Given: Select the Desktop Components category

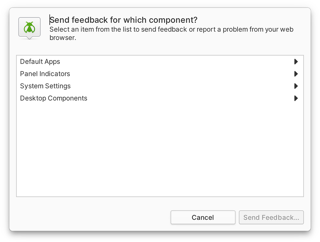Looking at the screenshot, I should [160, 98].
